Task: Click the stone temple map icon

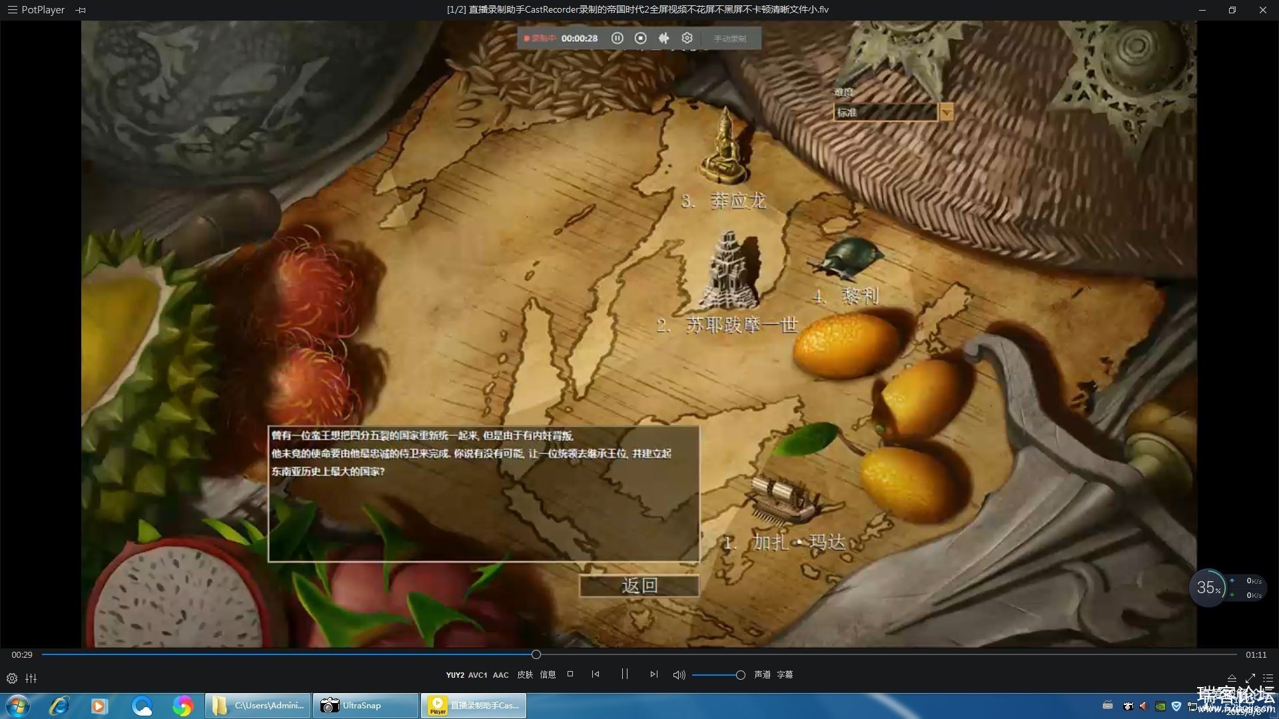Action: (x=729, y=270)
